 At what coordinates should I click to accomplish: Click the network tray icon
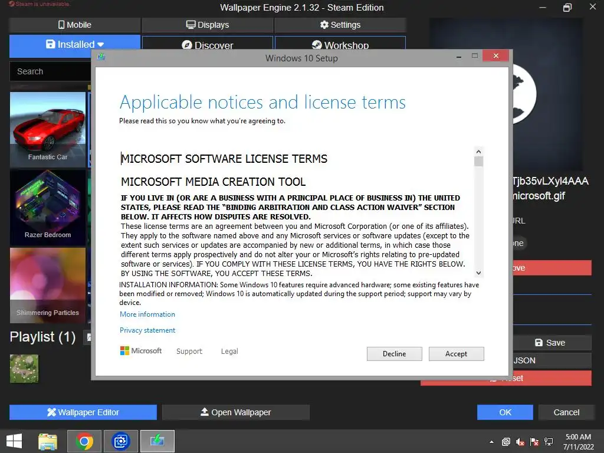point(549,442)
